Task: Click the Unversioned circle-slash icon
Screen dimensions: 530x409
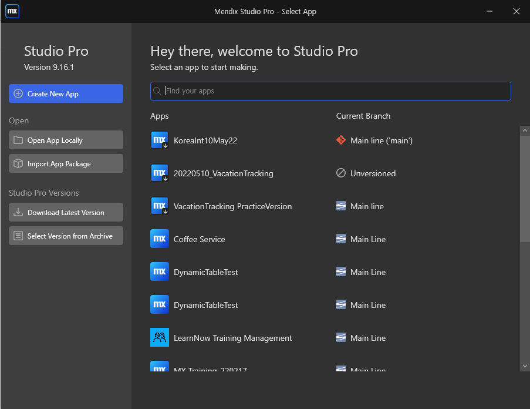Action: pyautogui.click(x=340, y=173)
